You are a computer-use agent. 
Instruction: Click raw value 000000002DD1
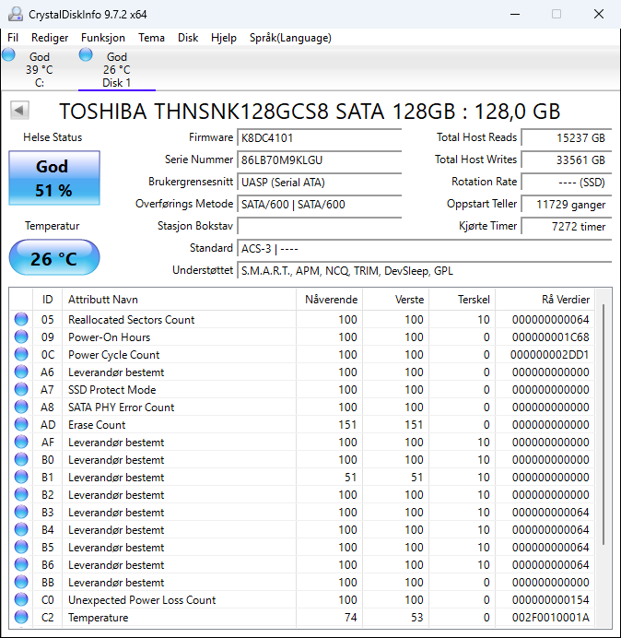(x=549, y=354)
